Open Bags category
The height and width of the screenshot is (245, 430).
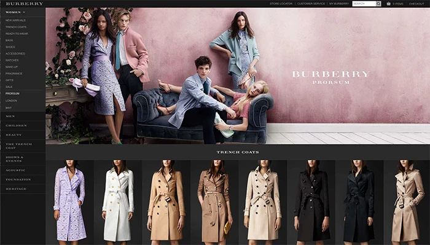[x=9, y=40]
